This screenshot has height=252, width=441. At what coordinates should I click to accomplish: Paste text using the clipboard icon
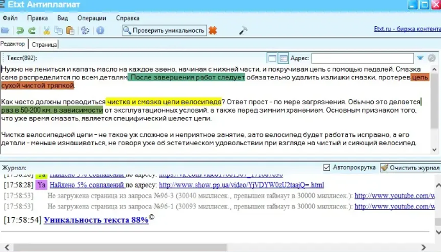click(x=70, y=30)
